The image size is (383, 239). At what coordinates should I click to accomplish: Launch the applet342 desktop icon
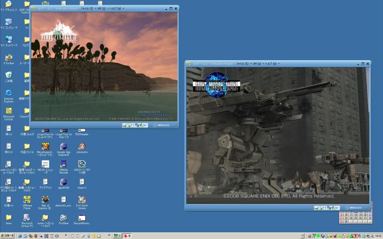64,184
